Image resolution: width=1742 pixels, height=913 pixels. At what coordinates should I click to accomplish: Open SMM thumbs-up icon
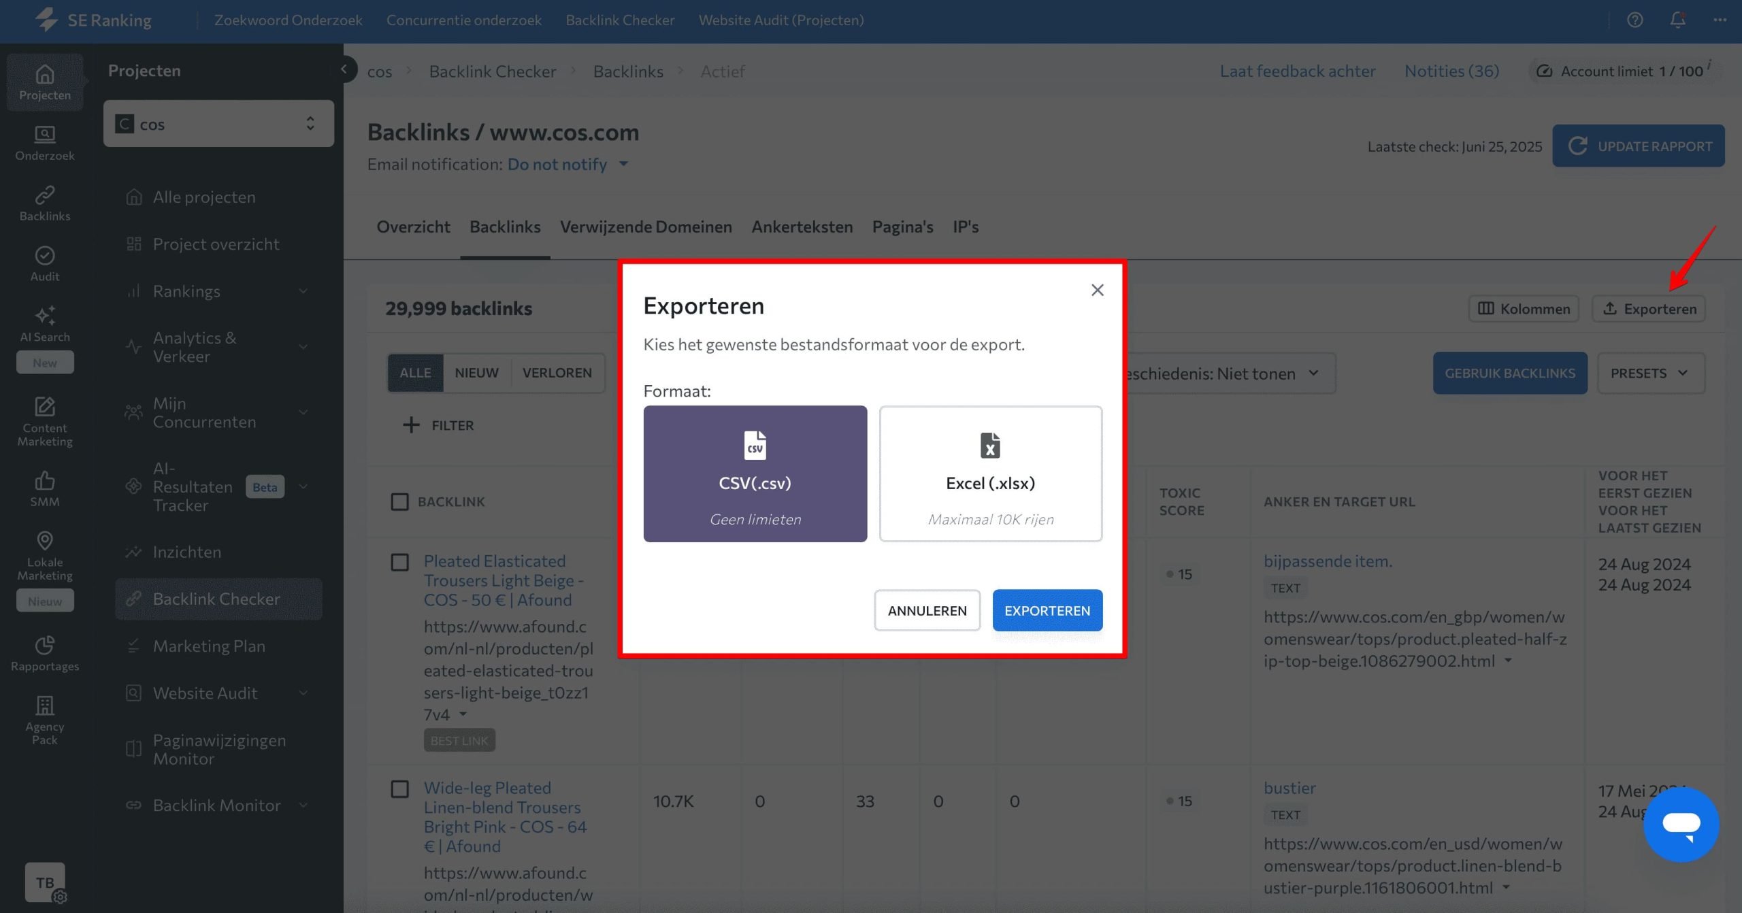45,480
